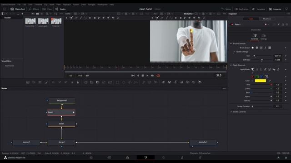291x163 pixels.
Task: Select the Timeline 1 thumbnail in media pool
Action: (x=56, y=21)
